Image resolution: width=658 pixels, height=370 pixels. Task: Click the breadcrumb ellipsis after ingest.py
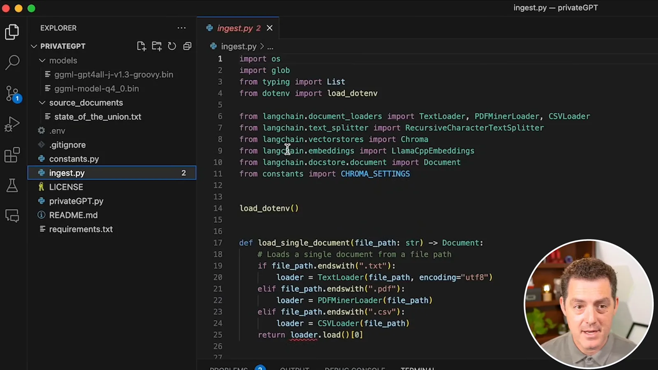pyautogui.click(x=270, y=47)
